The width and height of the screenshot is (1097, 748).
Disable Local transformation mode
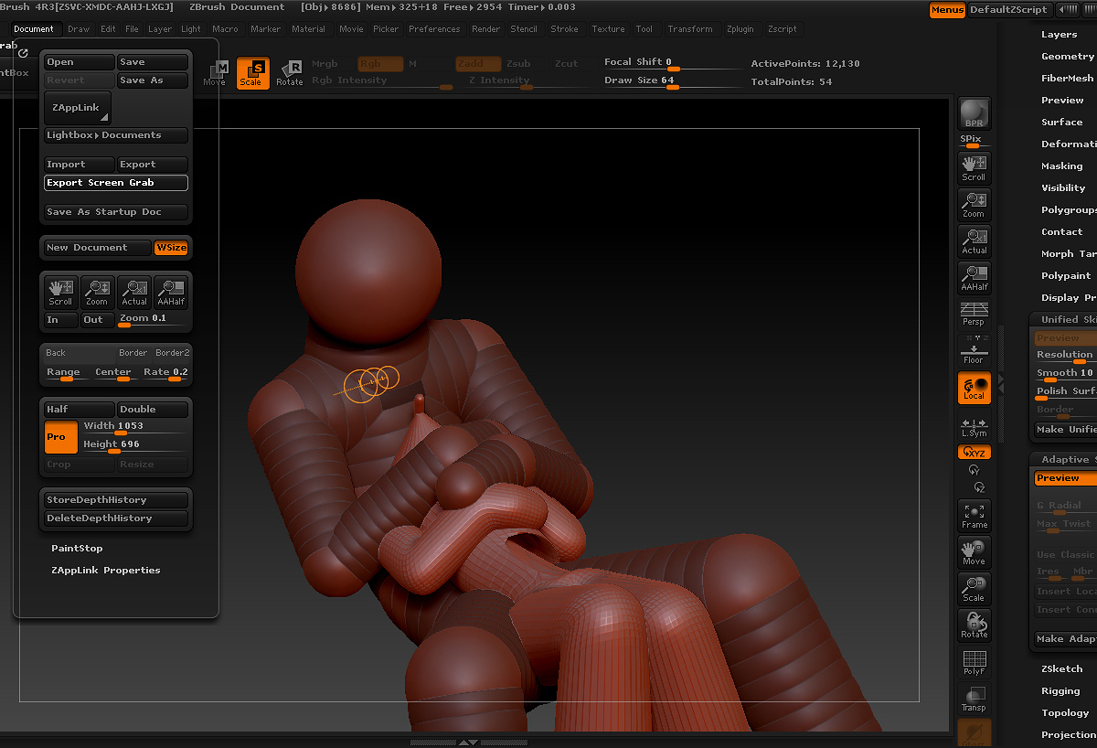[974, 388]
